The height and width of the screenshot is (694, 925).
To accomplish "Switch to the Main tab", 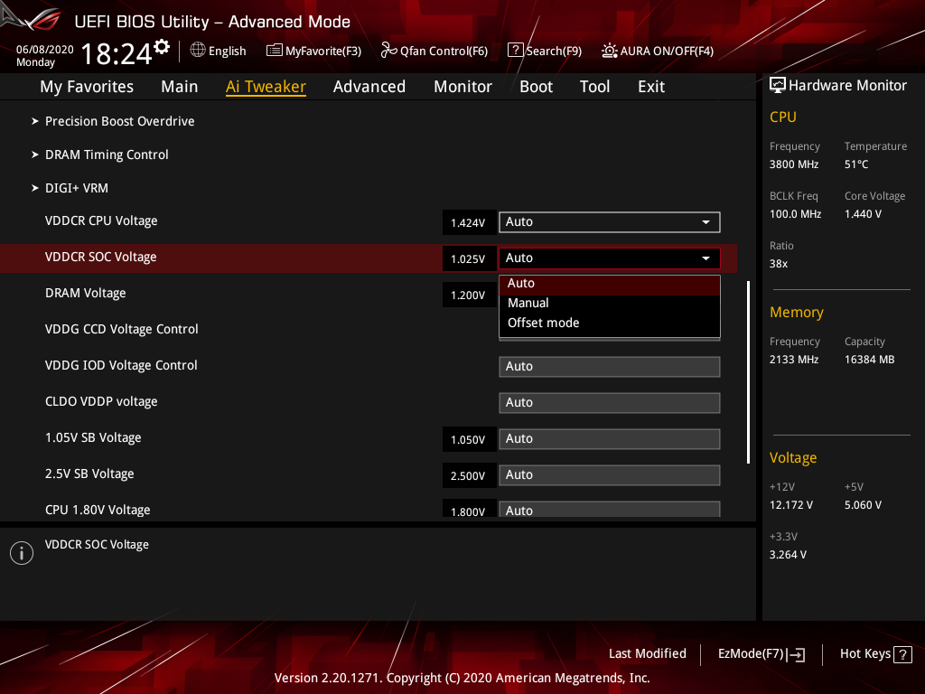I will click(x=180, y=87).
